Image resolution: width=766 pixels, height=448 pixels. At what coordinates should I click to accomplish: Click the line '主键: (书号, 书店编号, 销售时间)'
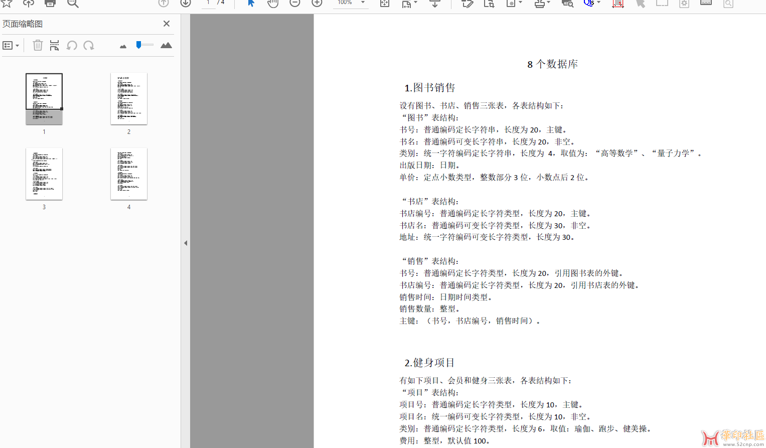tap(470, 321)
